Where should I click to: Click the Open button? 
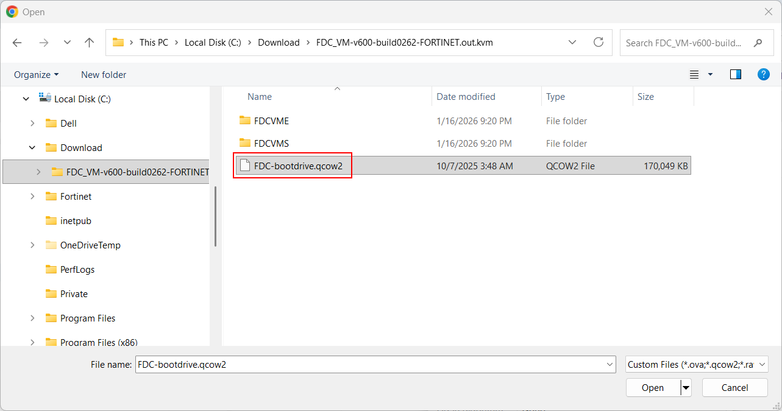pyautogui.click(x=652, y=388)
